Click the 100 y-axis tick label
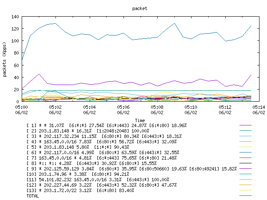 (x=15, y=41)
